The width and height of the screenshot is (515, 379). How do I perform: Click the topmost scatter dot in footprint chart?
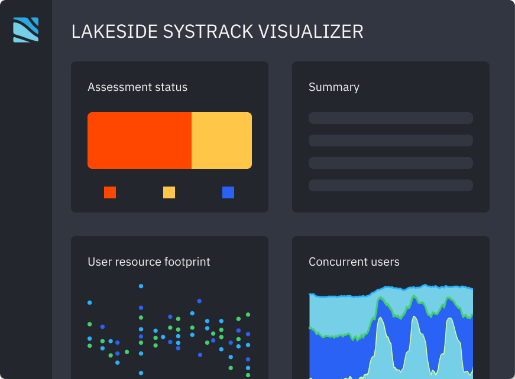point(141,286)
